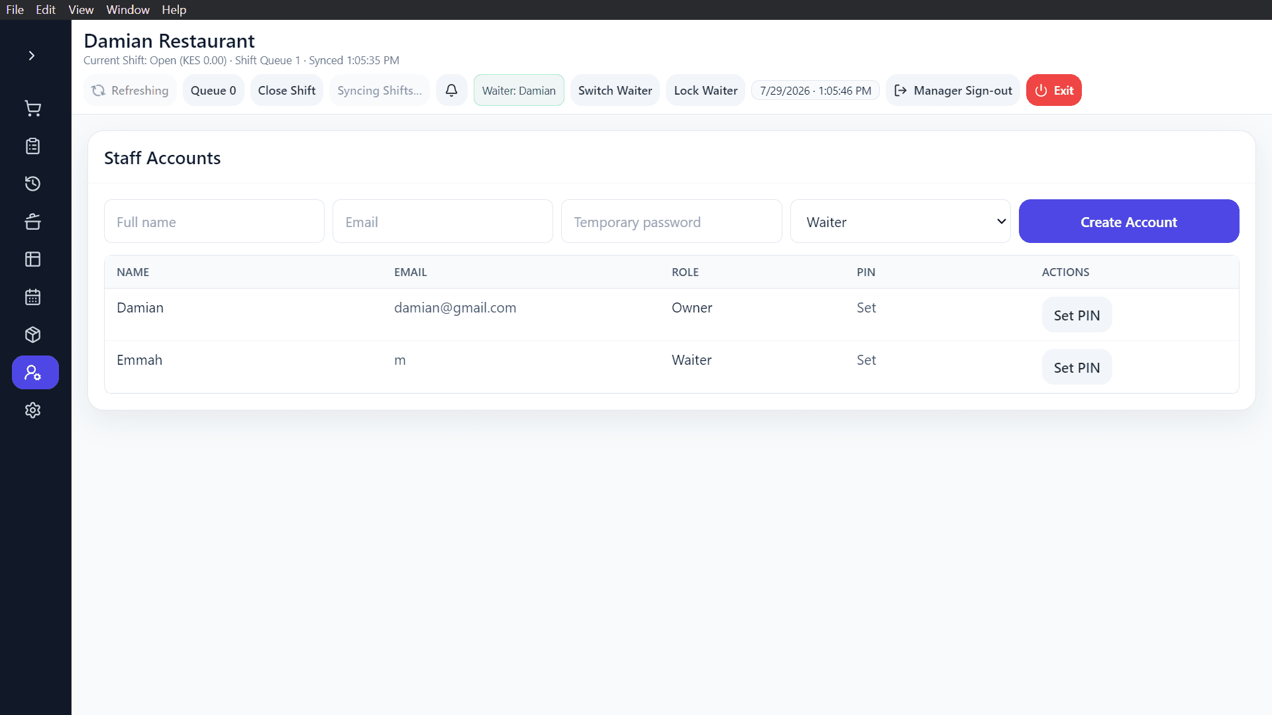1272x715 pixels.
Task: Click Lock Waiter
Action: (706, 90)
